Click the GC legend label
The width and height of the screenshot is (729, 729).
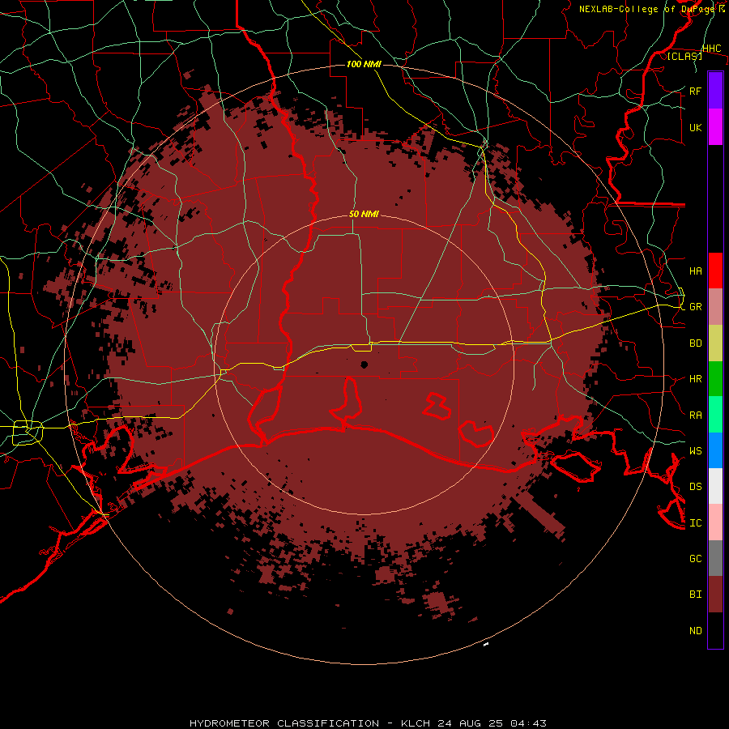695,559
